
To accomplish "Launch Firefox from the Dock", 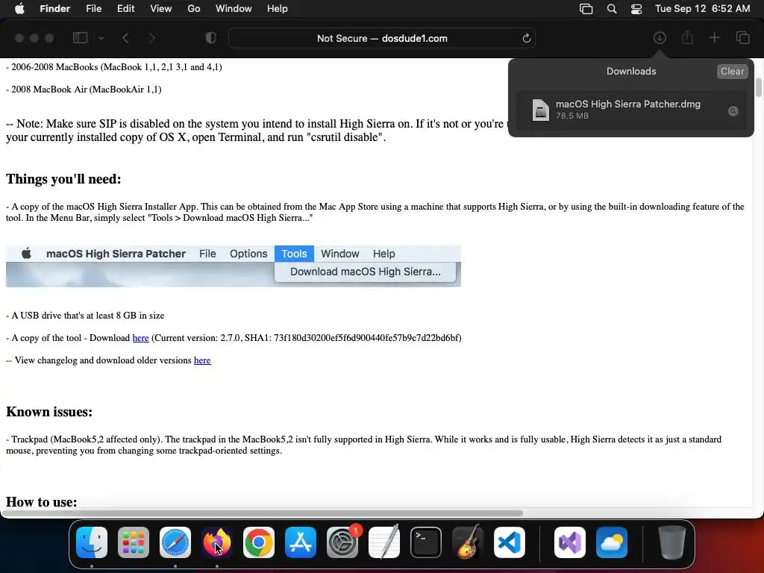I will 217,542.
